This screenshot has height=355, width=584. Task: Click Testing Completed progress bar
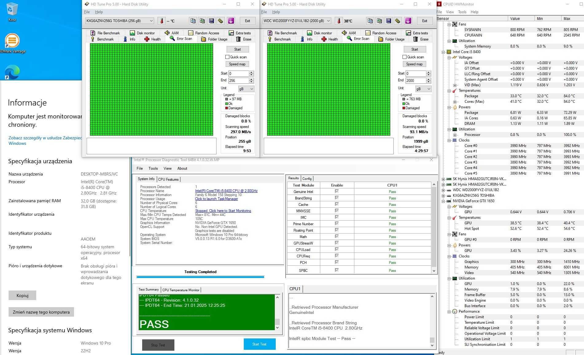click(200, 277)
